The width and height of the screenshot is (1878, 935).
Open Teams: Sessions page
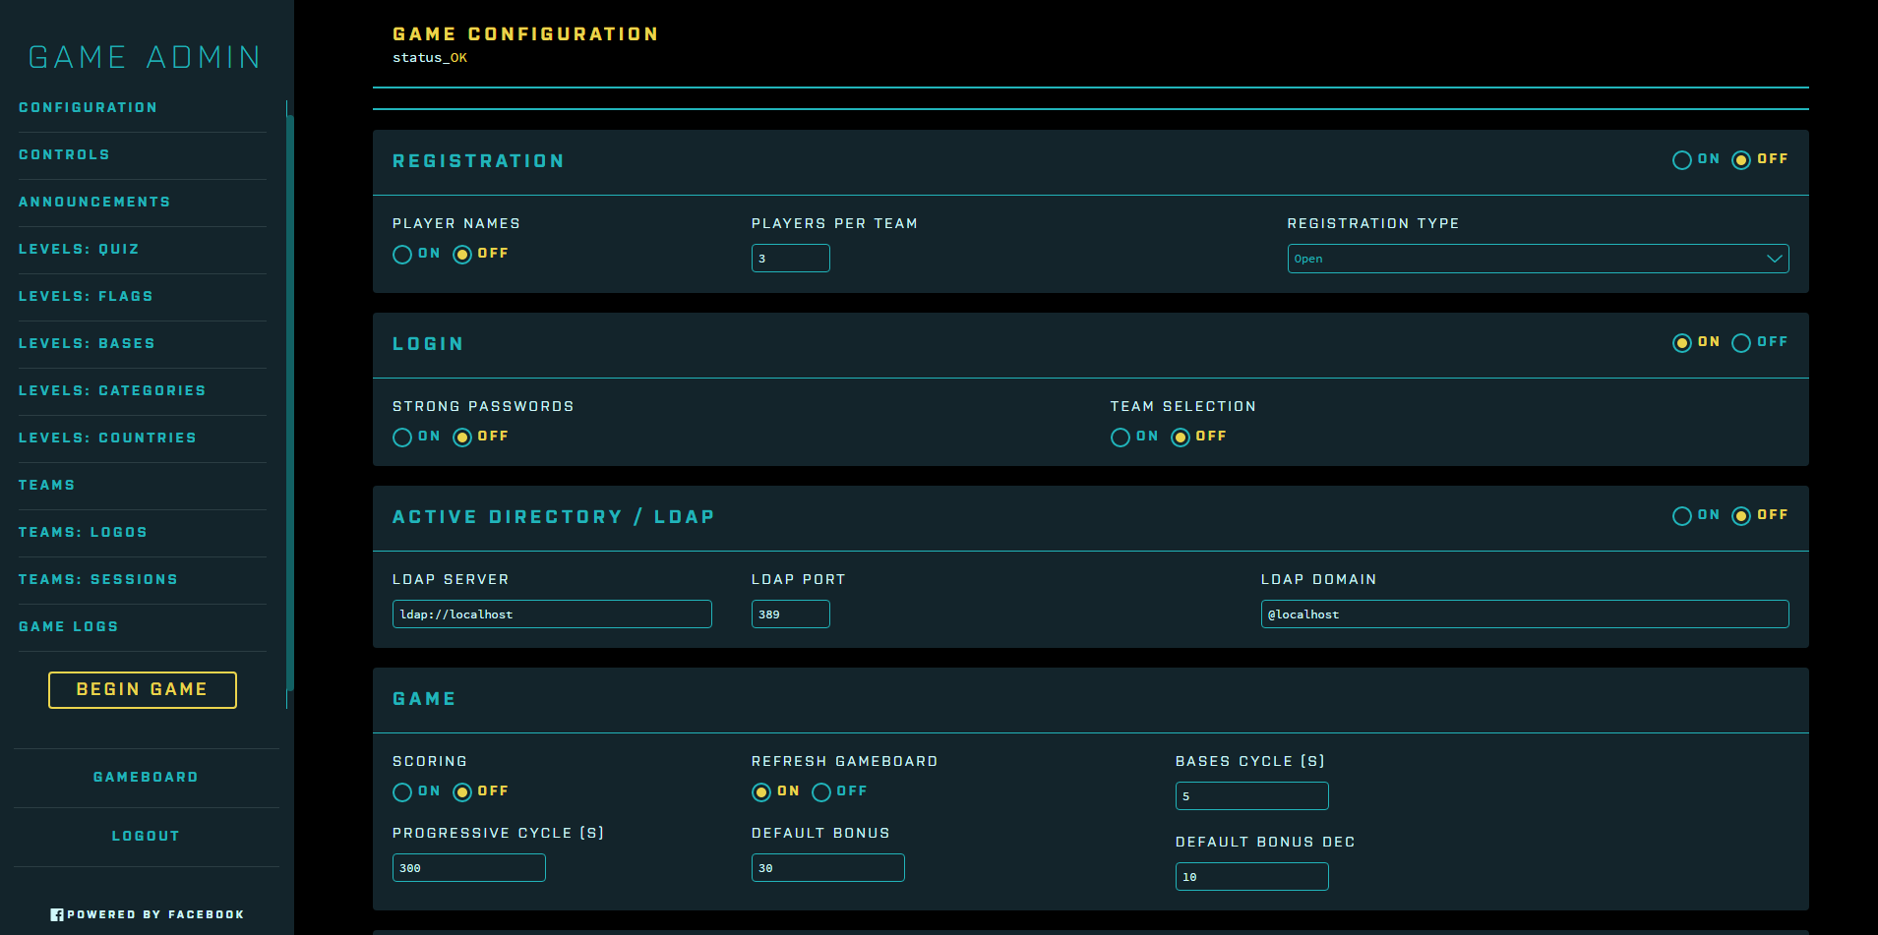(x=98, y=580)
